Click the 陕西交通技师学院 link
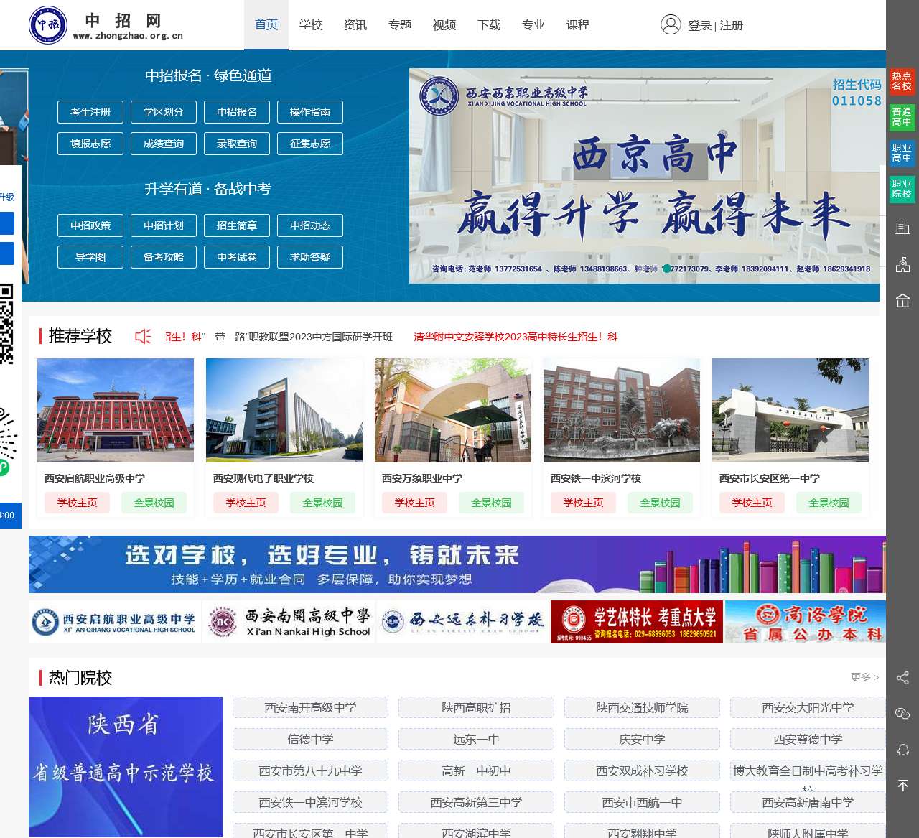The height and width of the screenshot is (838, 919). coord(642,707)
